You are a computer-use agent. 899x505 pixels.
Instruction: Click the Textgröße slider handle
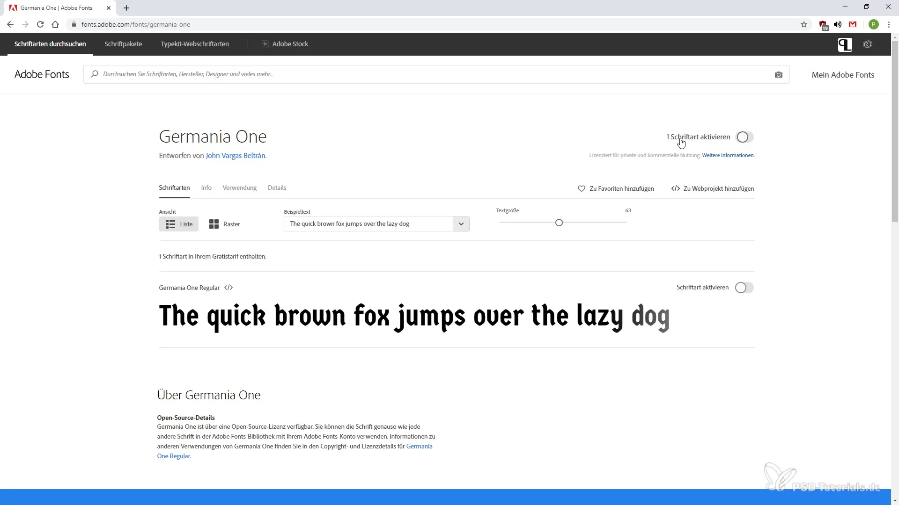[x=559, y=223]
